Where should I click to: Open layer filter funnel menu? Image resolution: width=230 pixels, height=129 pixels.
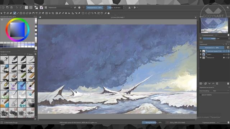coord(226,44)
